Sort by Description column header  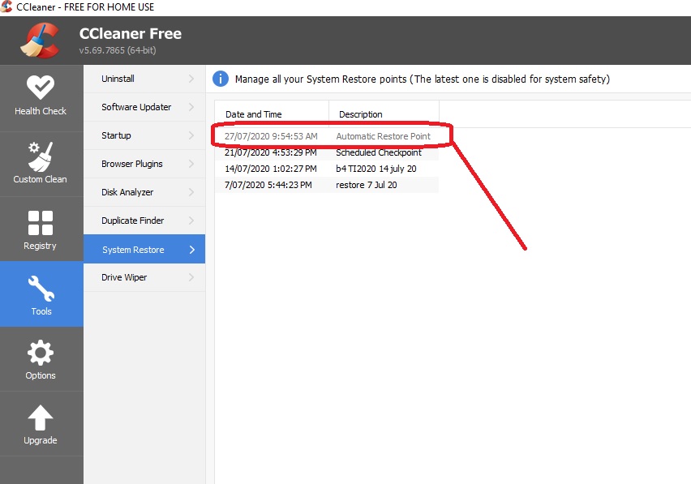tap(384, 114)
